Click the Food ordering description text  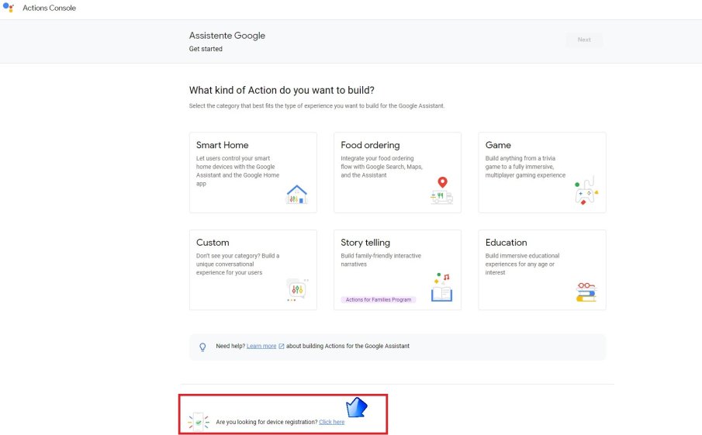point(382,167)
